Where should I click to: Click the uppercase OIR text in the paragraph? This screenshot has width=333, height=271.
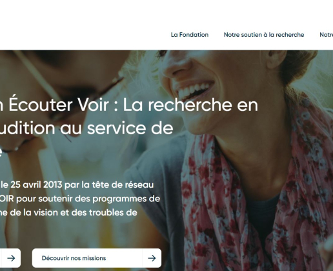coord(7,199)
